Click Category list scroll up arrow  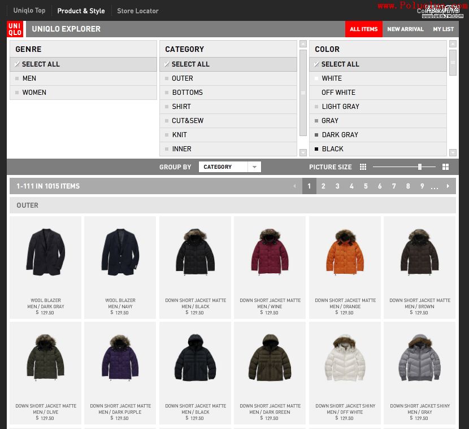[303, 44]
